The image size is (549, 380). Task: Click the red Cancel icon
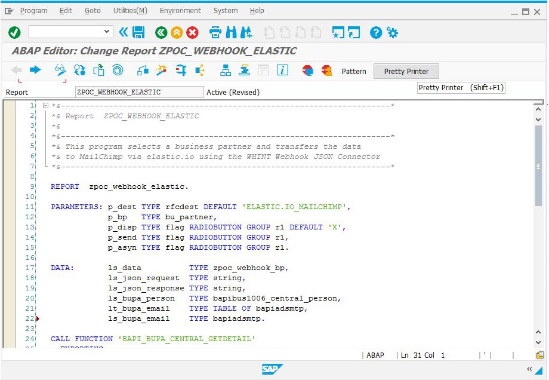coord(192,33)
